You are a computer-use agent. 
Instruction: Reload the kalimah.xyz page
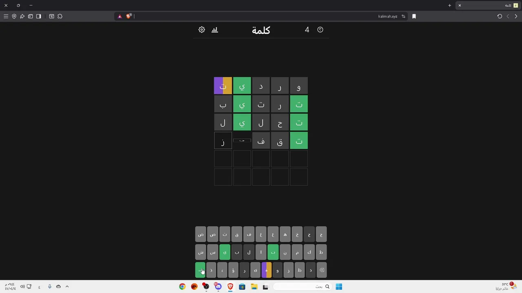pos(500,16)
